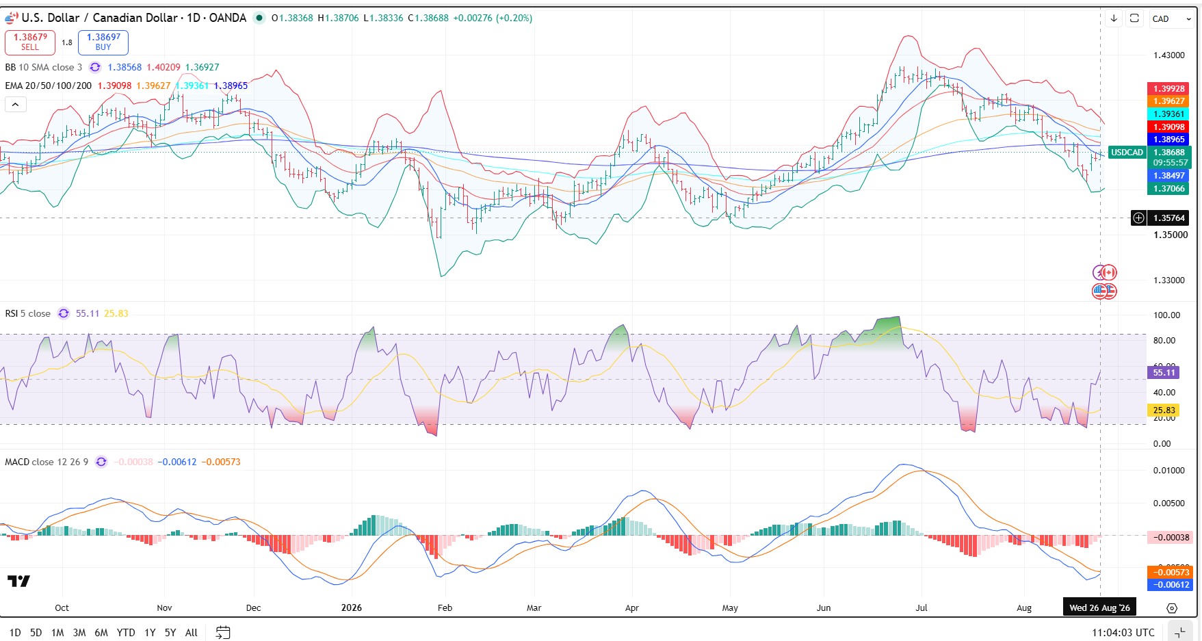Image resolution: width=1202 pixels, height=641 pixels.
Task: Click the red 1.39928 price label
Action: click(1168, 89)
